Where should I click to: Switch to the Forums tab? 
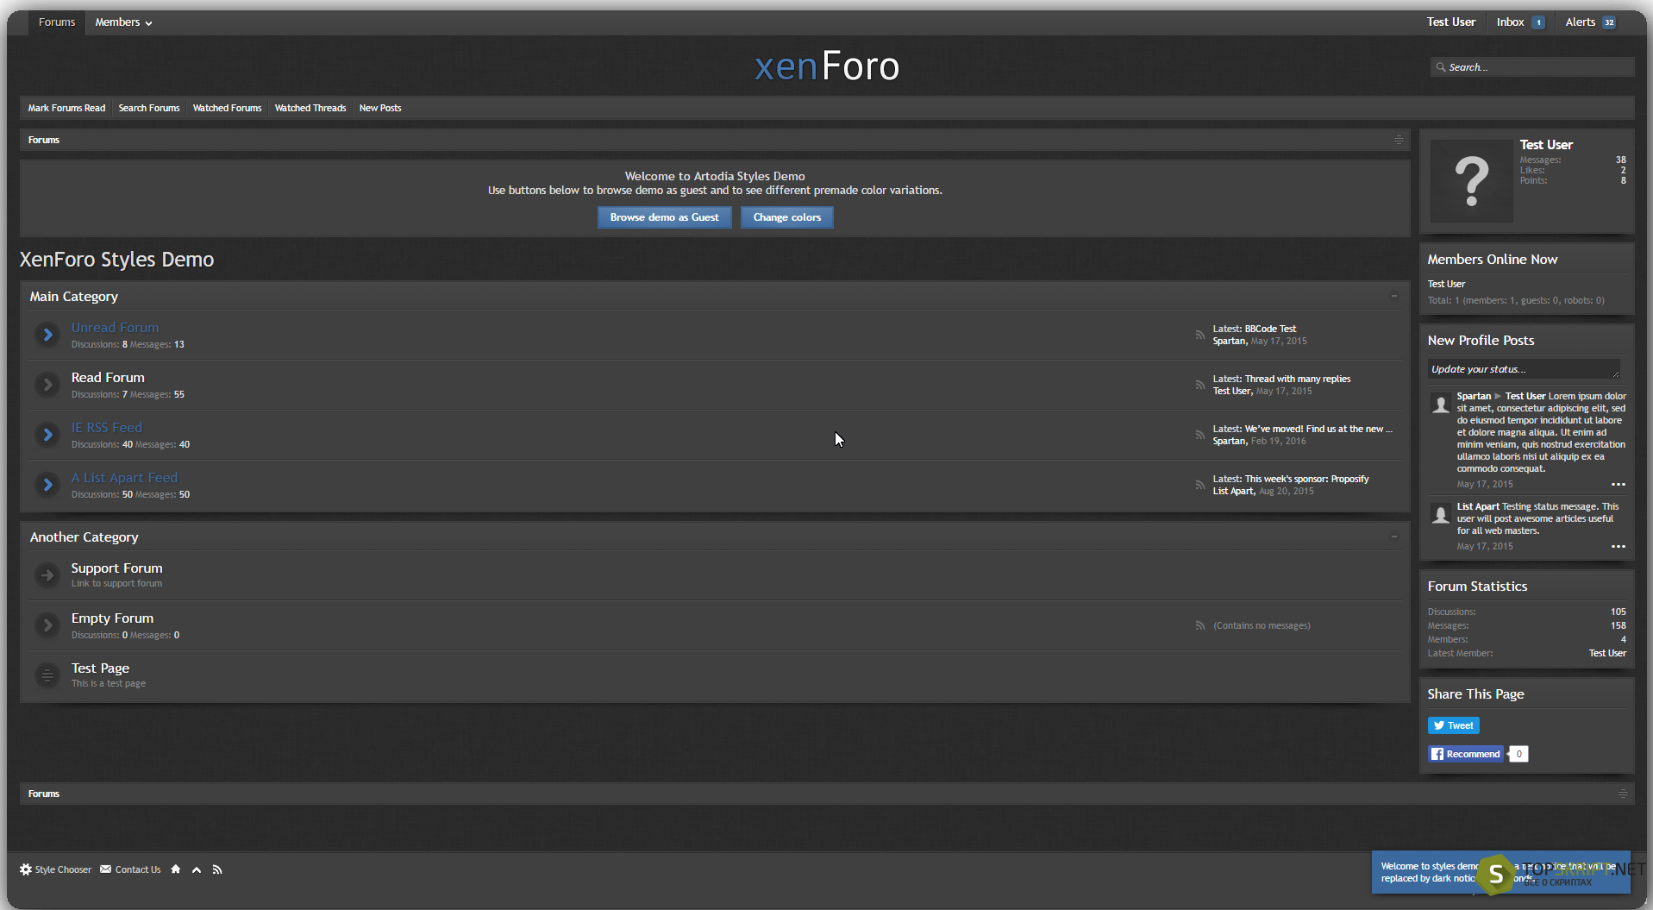click(x=57, y=22)
